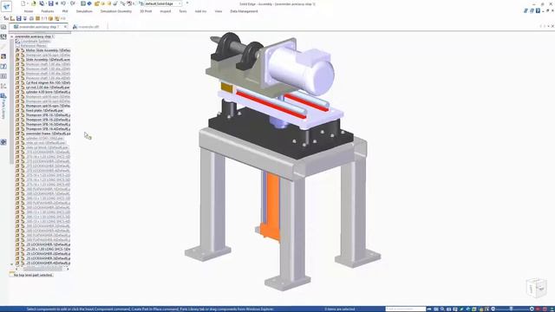
Task: Toggle .25-20 x 1.00 LONG SHCS:1 checkbox
Action: 17,249
